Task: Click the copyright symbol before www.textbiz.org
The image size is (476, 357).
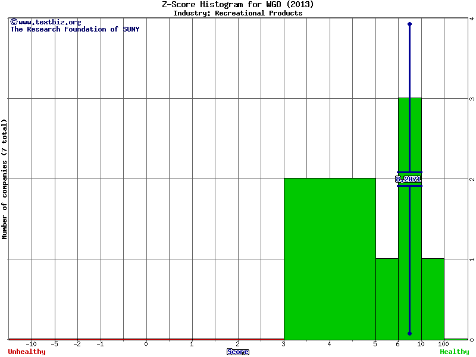Action: click(14, 22)
